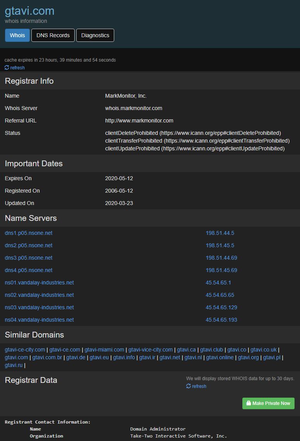Click IP address 198.51.45.5

(220, 245)
